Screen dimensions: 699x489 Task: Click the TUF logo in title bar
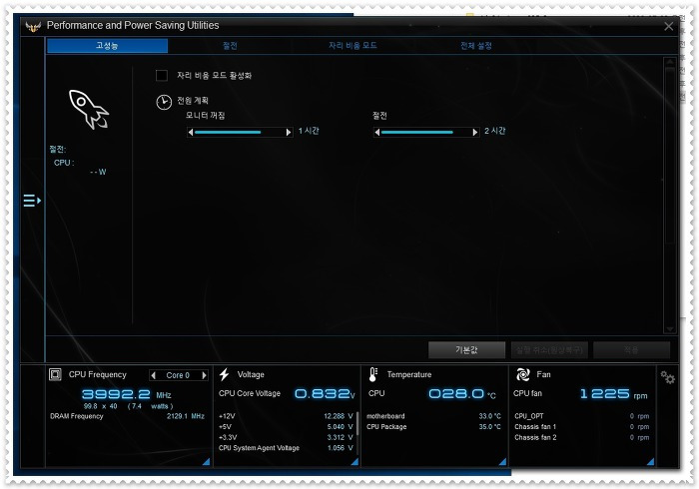point(33,27)
